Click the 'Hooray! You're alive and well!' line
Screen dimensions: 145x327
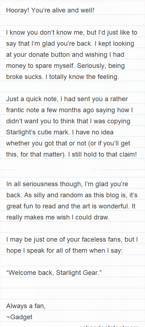[x=50, y=11]
